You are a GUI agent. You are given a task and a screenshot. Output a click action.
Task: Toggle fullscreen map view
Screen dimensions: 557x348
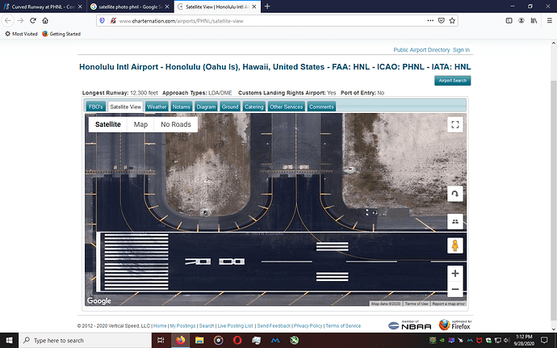point(455,124)
